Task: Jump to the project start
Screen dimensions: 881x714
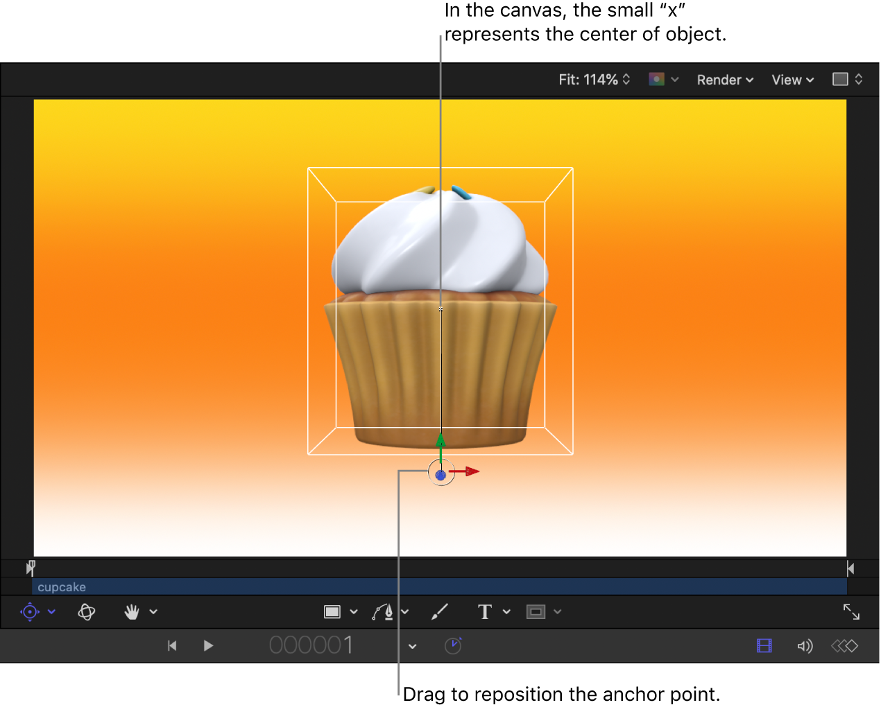Action: tap(172, 645)
